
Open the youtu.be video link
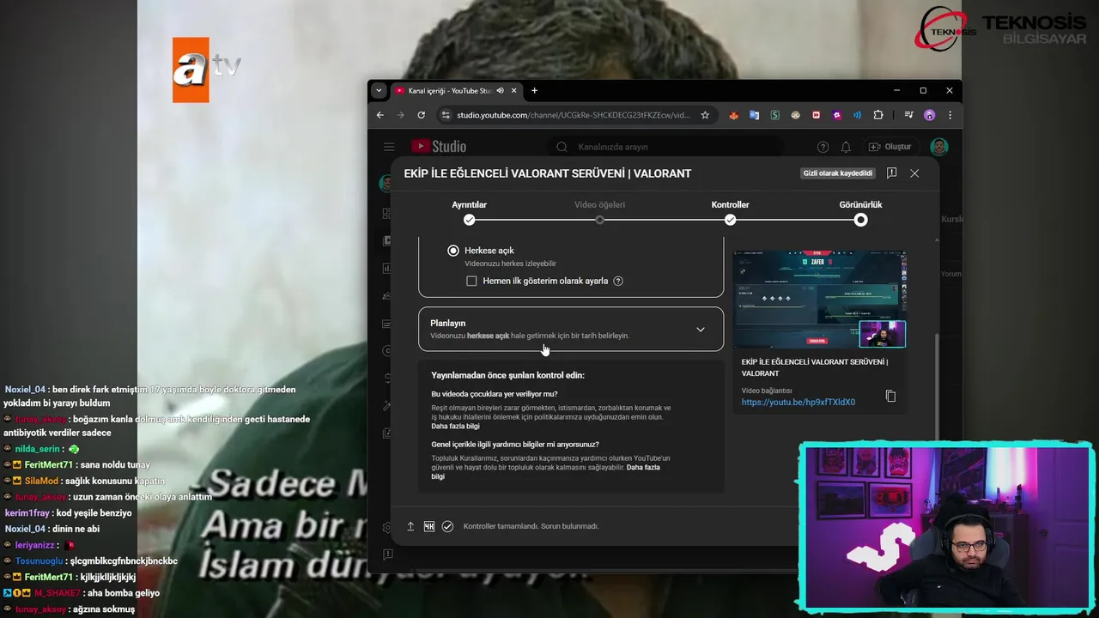[798, 402]
